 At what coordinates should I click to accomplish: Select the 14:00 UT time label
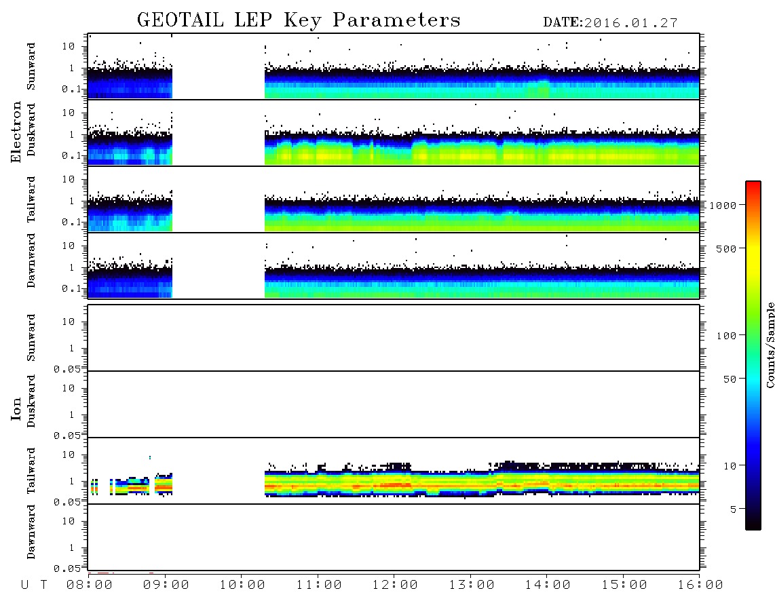point(548,585)
